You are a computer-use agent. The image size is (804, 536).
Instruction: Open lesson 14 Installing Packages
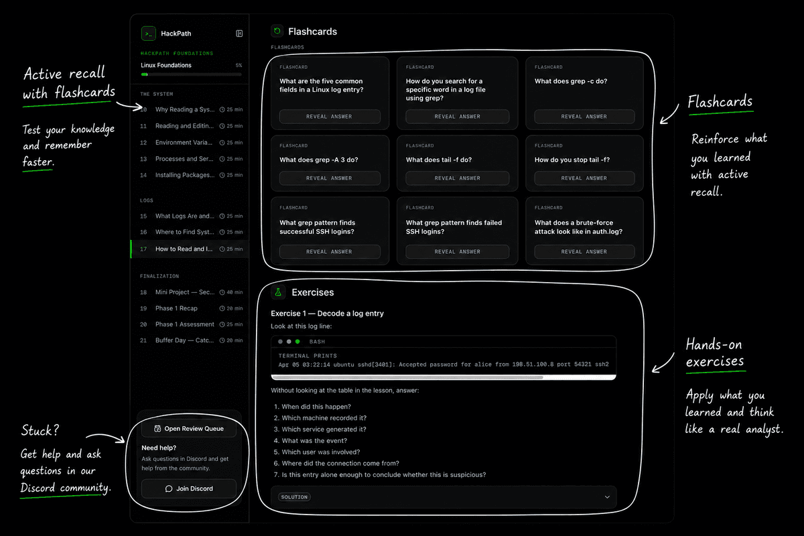pos(191,175)
